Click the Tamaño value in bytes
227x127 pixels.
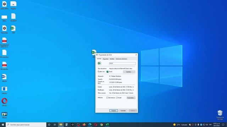pos(115,79)
